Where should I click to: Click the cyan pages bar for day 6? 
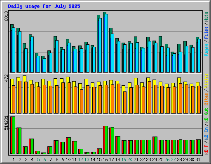(45, 65)
